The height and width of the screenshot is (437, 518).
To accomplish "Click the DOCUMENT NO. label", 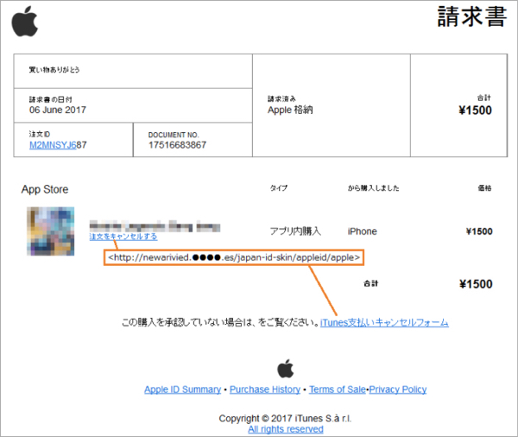I will pyautogui.click(x=174, y=135).
